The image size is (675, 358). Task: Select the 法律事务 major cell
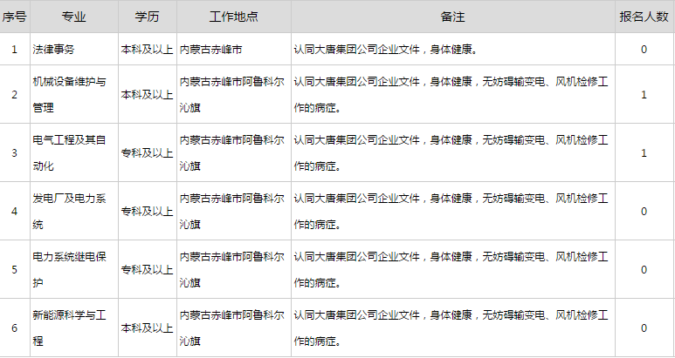[x=54, y=49]
